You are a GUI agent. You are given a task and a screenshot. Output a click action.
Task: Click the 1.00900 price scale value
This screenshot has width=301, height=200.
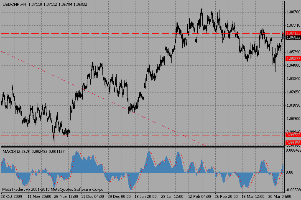pyautogui.click(x=293, y=119)
